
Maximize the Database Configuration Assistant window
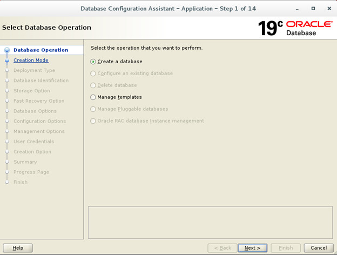pos(313,9)
